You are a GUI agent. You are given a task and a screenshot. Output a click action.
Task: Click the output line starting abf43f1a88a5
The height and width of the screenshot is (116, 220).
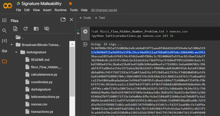[148, 68]
